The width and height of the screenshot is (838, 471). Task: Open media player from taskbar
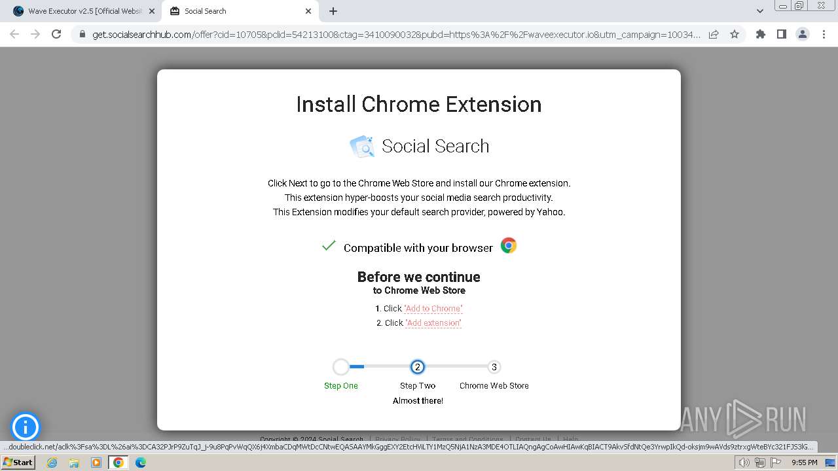coord(96,462)
